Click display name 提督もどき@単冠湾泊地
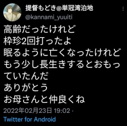This screenshot has width=127, height=126. tap(59, 8)
